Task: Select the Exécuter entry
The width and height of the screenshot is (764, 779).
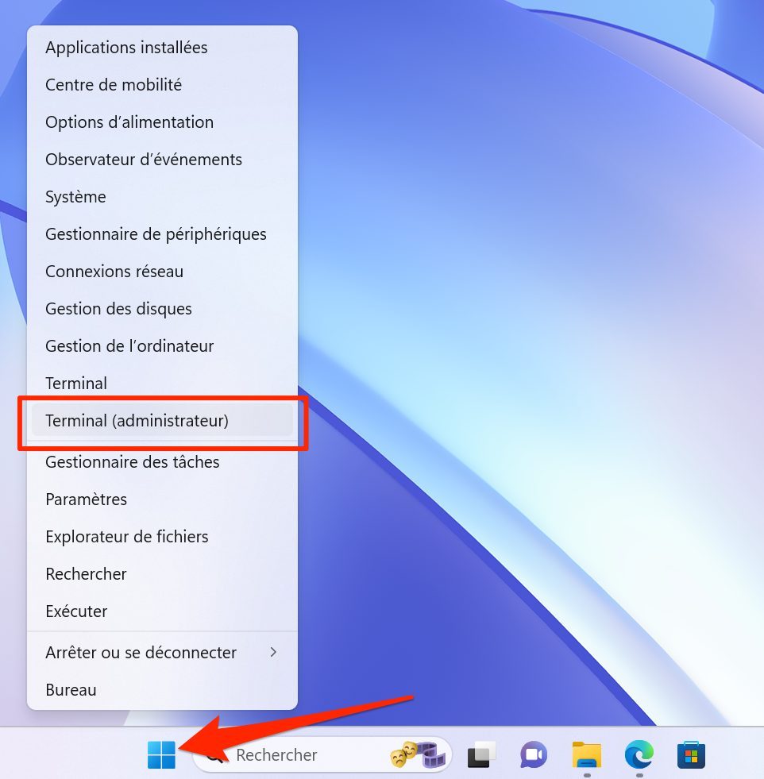Action: coord(162,611)
